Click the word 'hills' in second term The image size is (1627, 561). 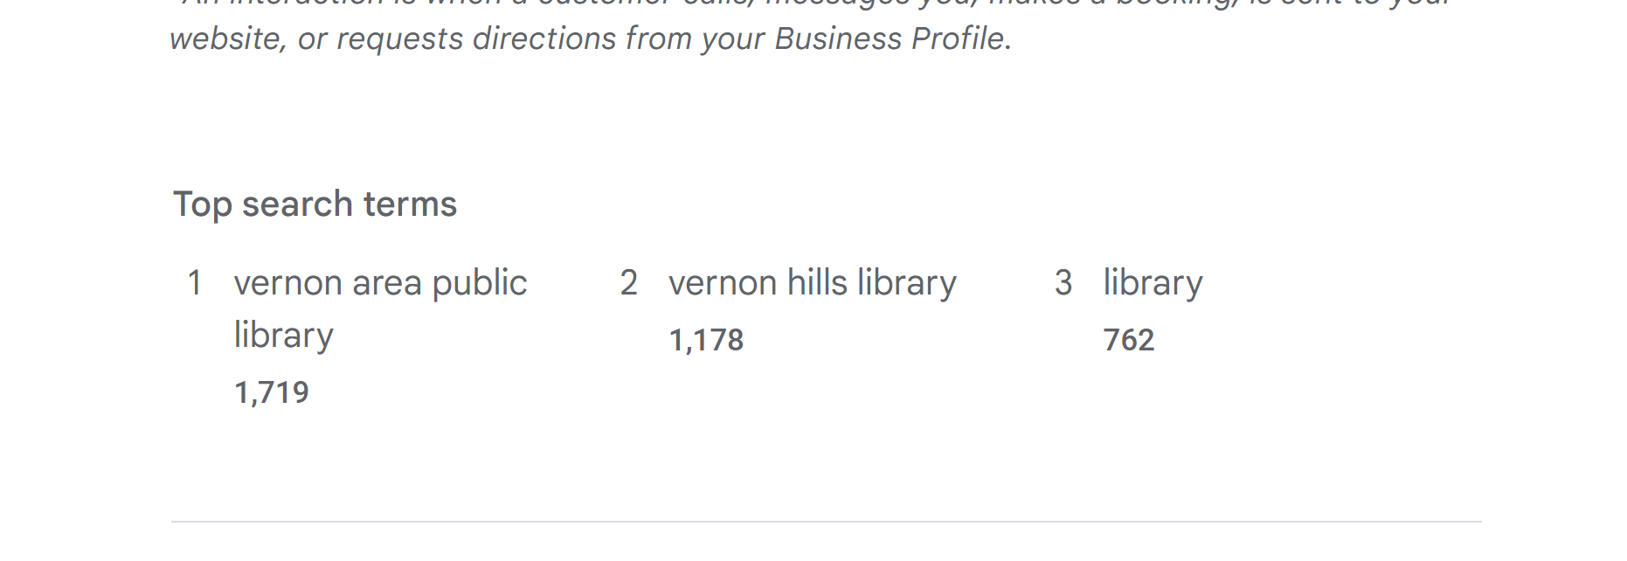[817, 283]
